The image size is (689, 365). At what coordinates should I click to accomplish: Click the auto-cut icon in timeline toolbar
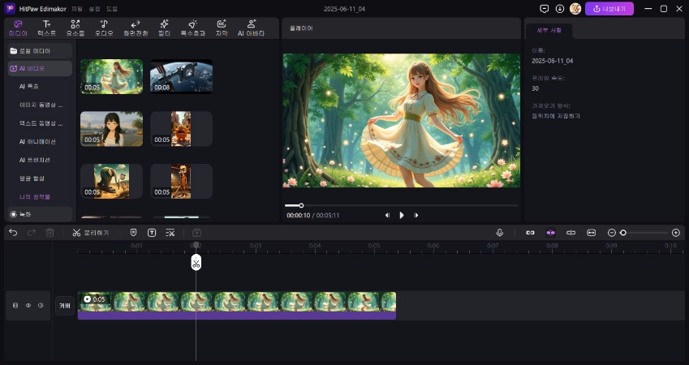pos(170,233)
